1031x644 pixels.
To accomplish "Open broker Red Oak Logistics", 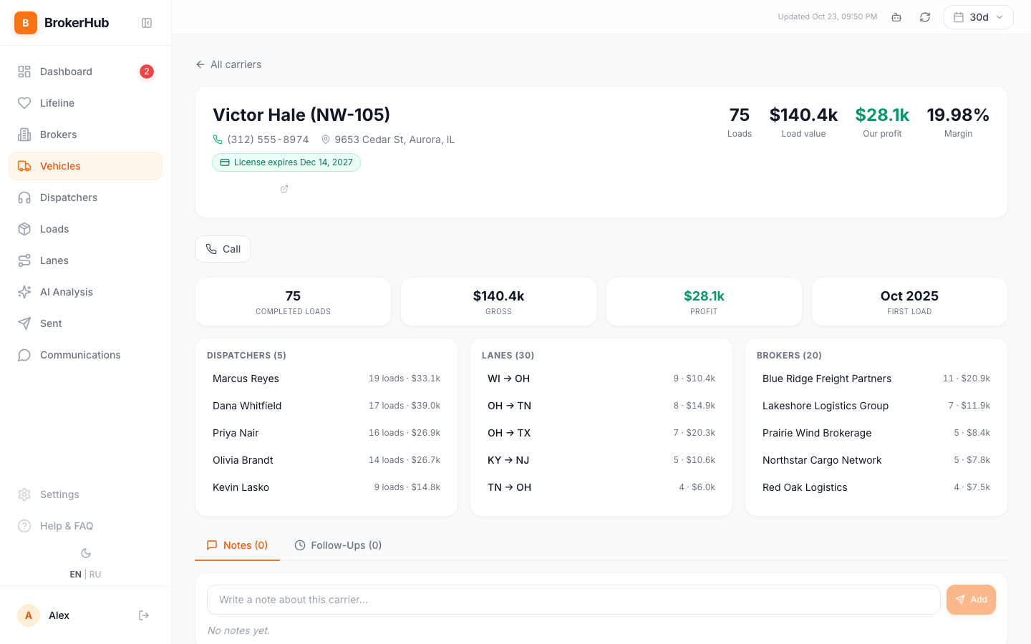I will tap(876, 487).
